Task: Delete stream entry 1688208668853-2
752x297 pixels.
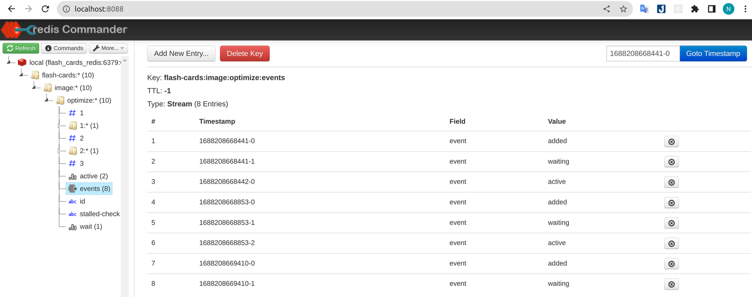Action: point(671,244)
